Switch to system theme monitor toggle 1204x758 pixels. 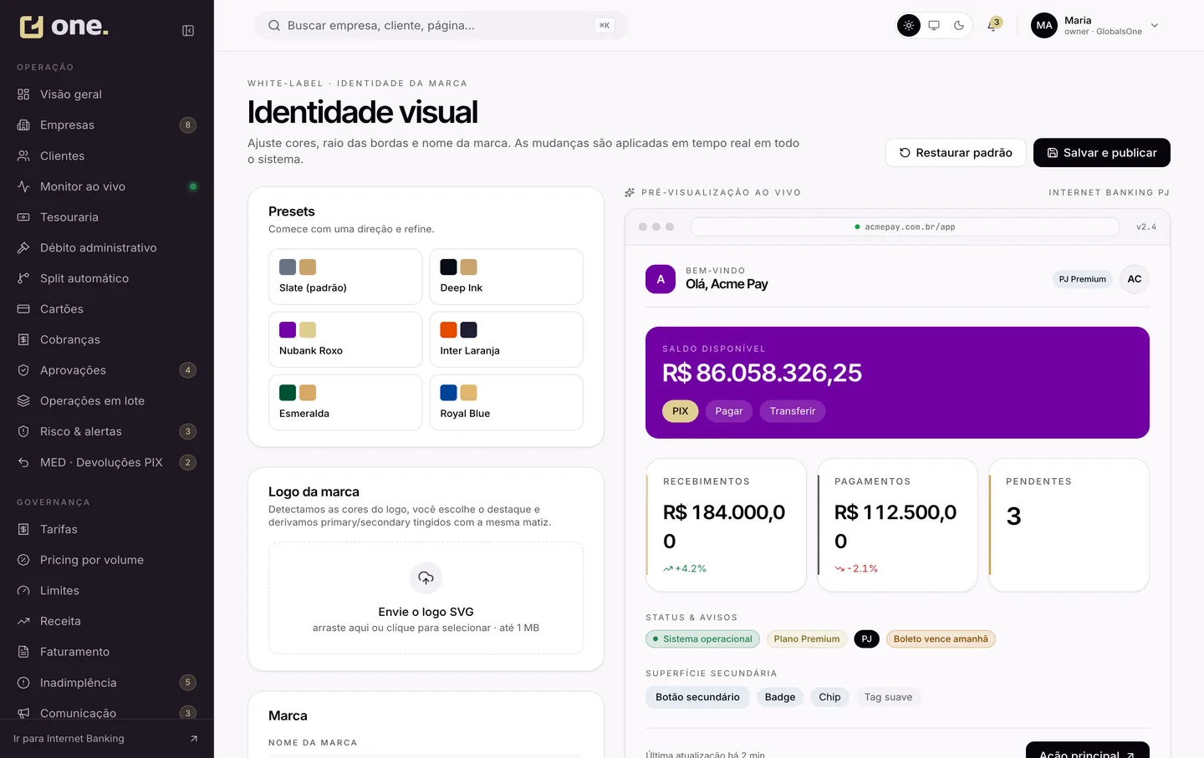[934, 25]
